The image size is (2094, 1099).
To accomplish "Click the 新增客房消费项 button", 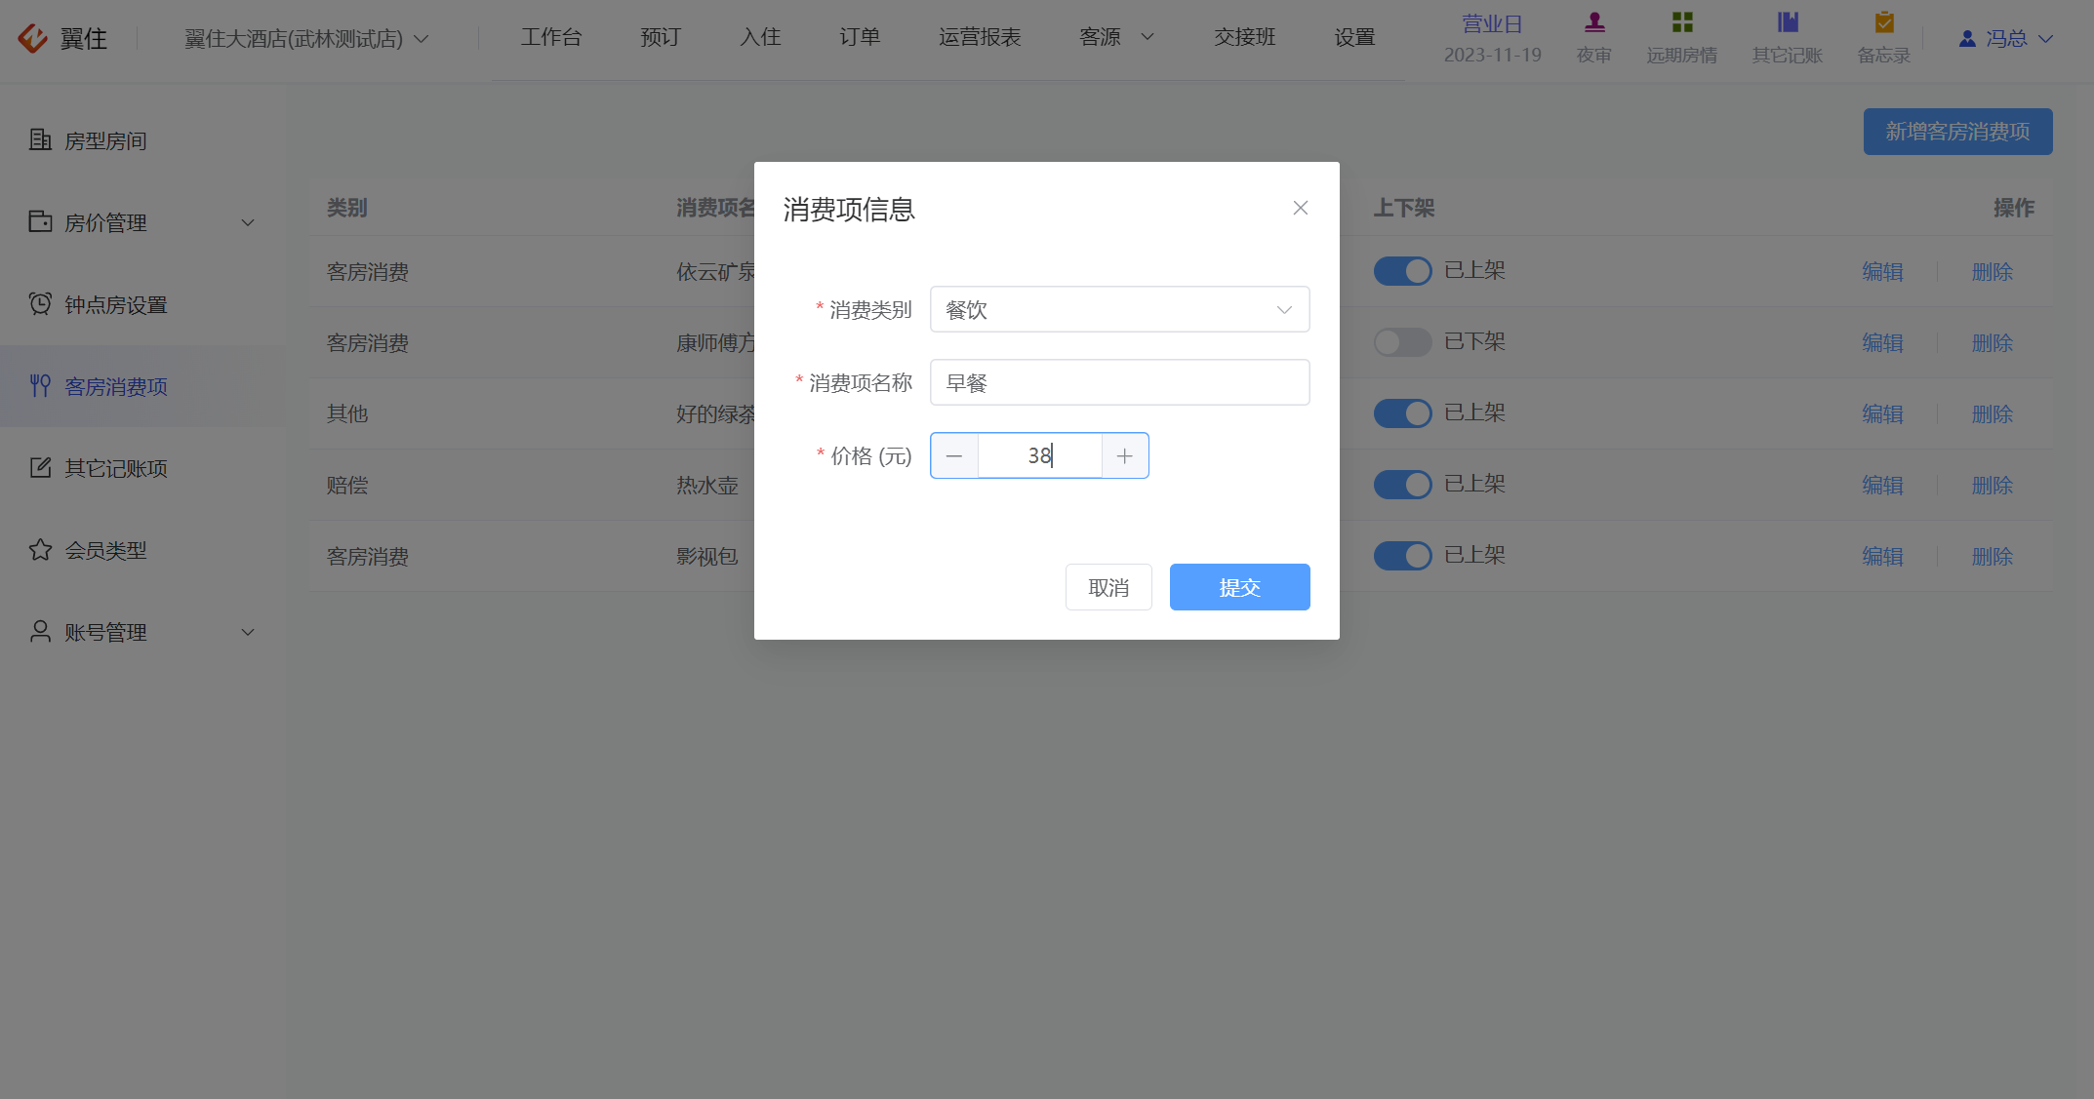I will coord(1957,132).
